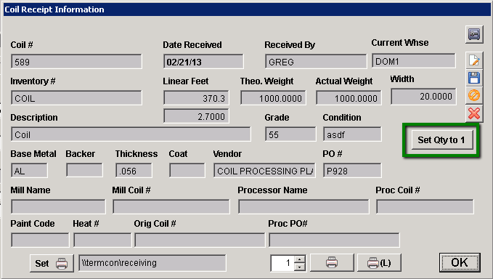The width and height of the screenshot is (493, 279).
Task: Click the Set Qty to 1 button
Action: click(x=441, y=140)
